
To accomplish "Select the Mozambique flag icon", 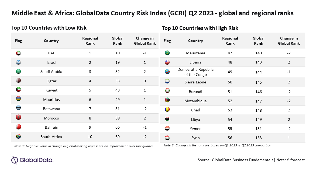I will coord(167,100).
